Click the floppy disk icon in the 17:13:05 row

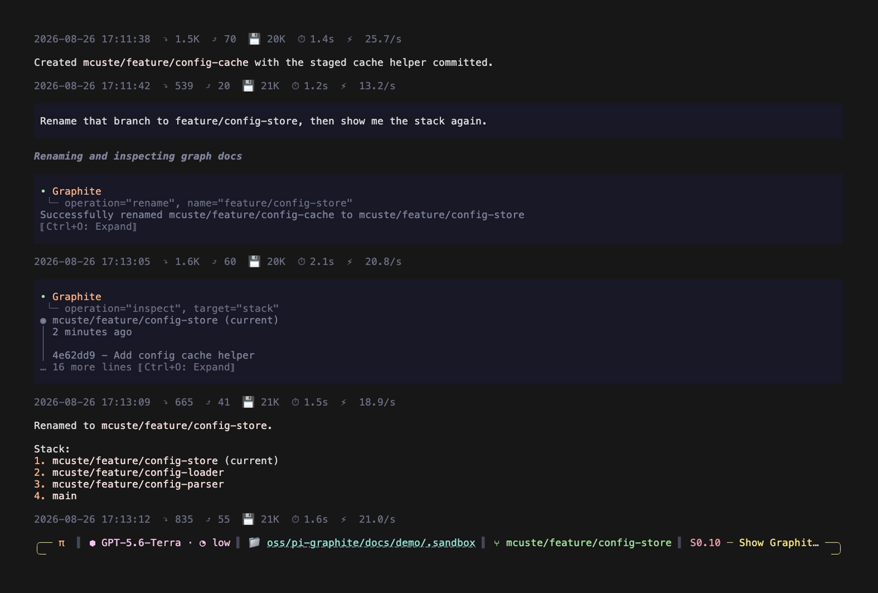254,261
